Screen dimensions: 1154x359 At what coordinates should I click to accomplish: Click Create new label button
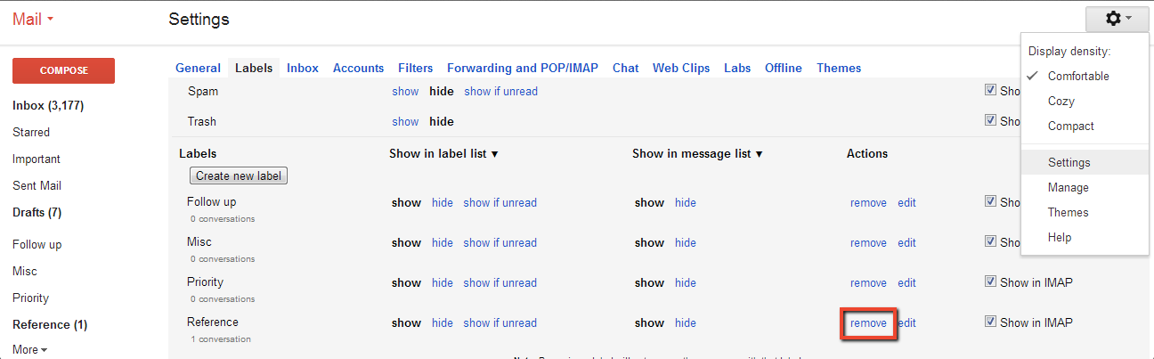(239, 175)
